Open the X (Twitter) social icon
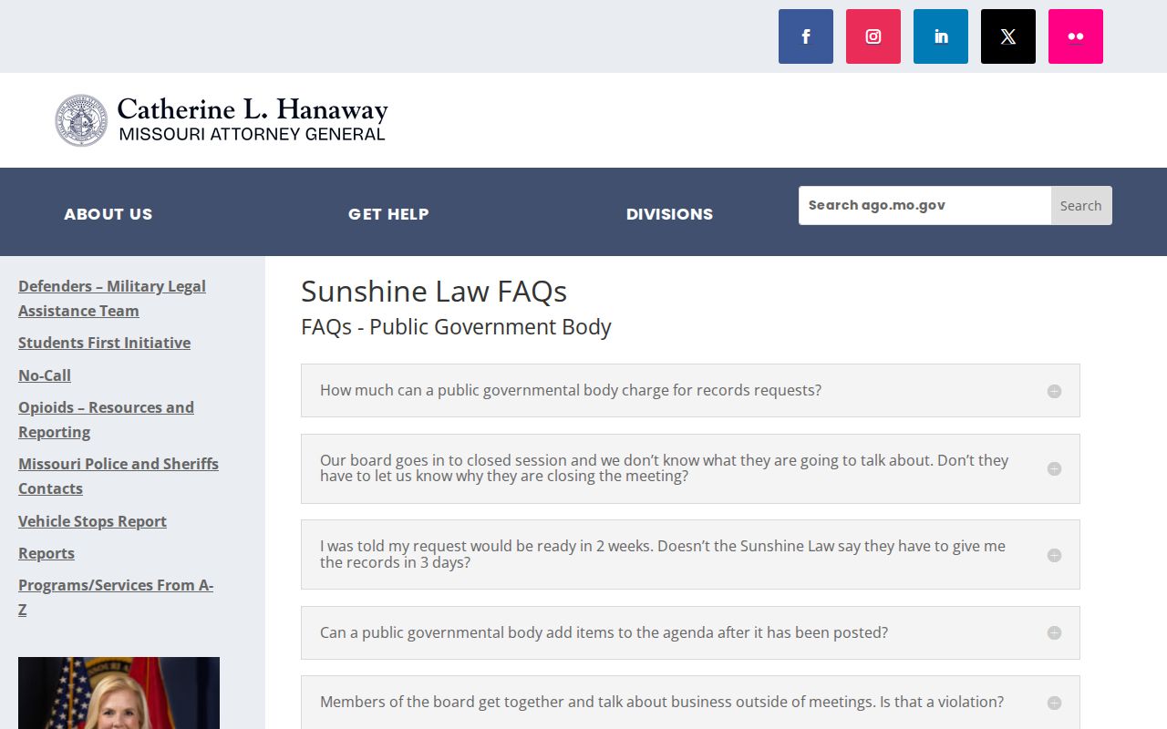 (1008, 36)
